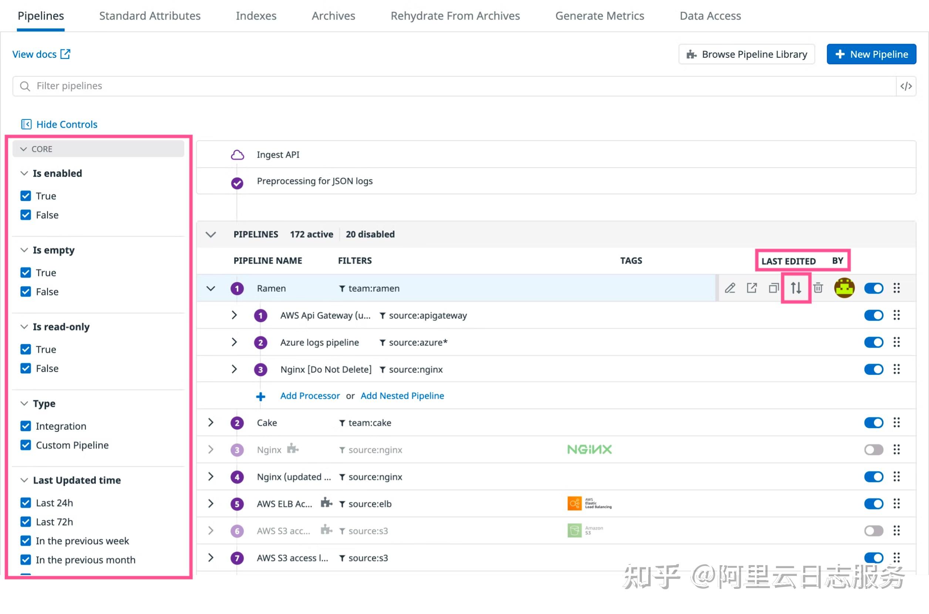929x614 pixels.
Task: Collapse the Ramen pipeline row
Action: click(x=211, y=289)
